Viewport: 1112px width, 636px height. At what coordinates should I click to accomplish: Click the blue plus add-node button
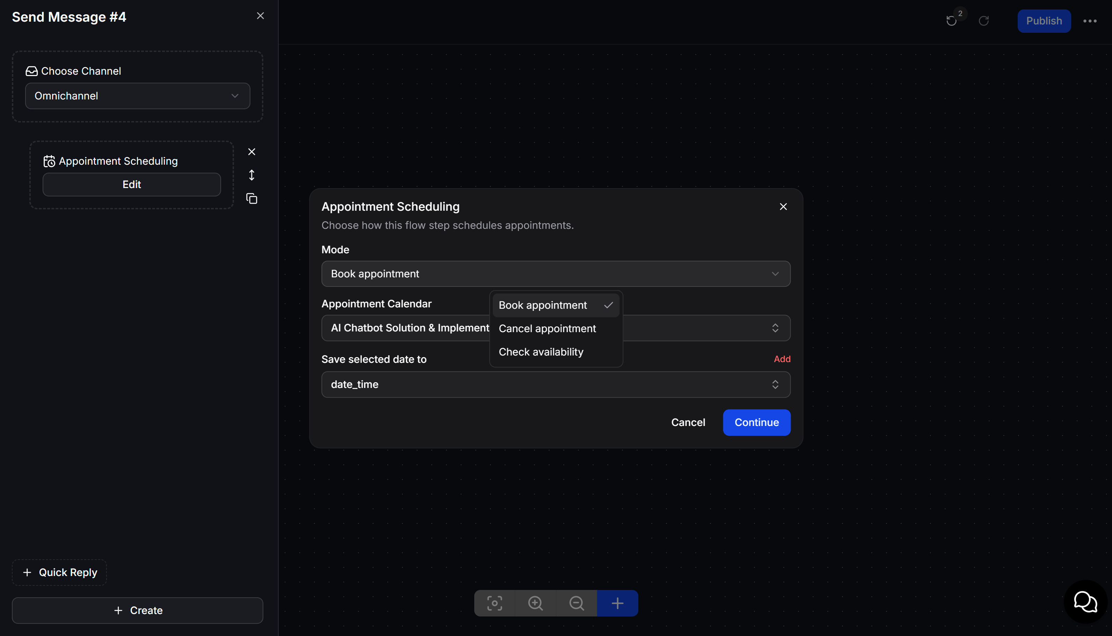pos(617,603)
